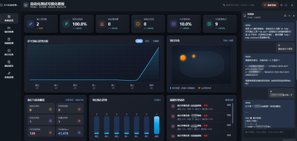Screen dimensions: 297x141
Task: Click the lightning icon on 项目在线率 card
Action: click(x=66, y=24)
